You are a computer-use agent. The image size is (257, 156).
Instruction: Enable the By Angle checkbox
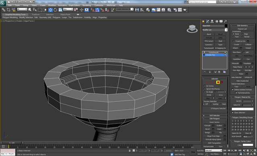[205, 92]
